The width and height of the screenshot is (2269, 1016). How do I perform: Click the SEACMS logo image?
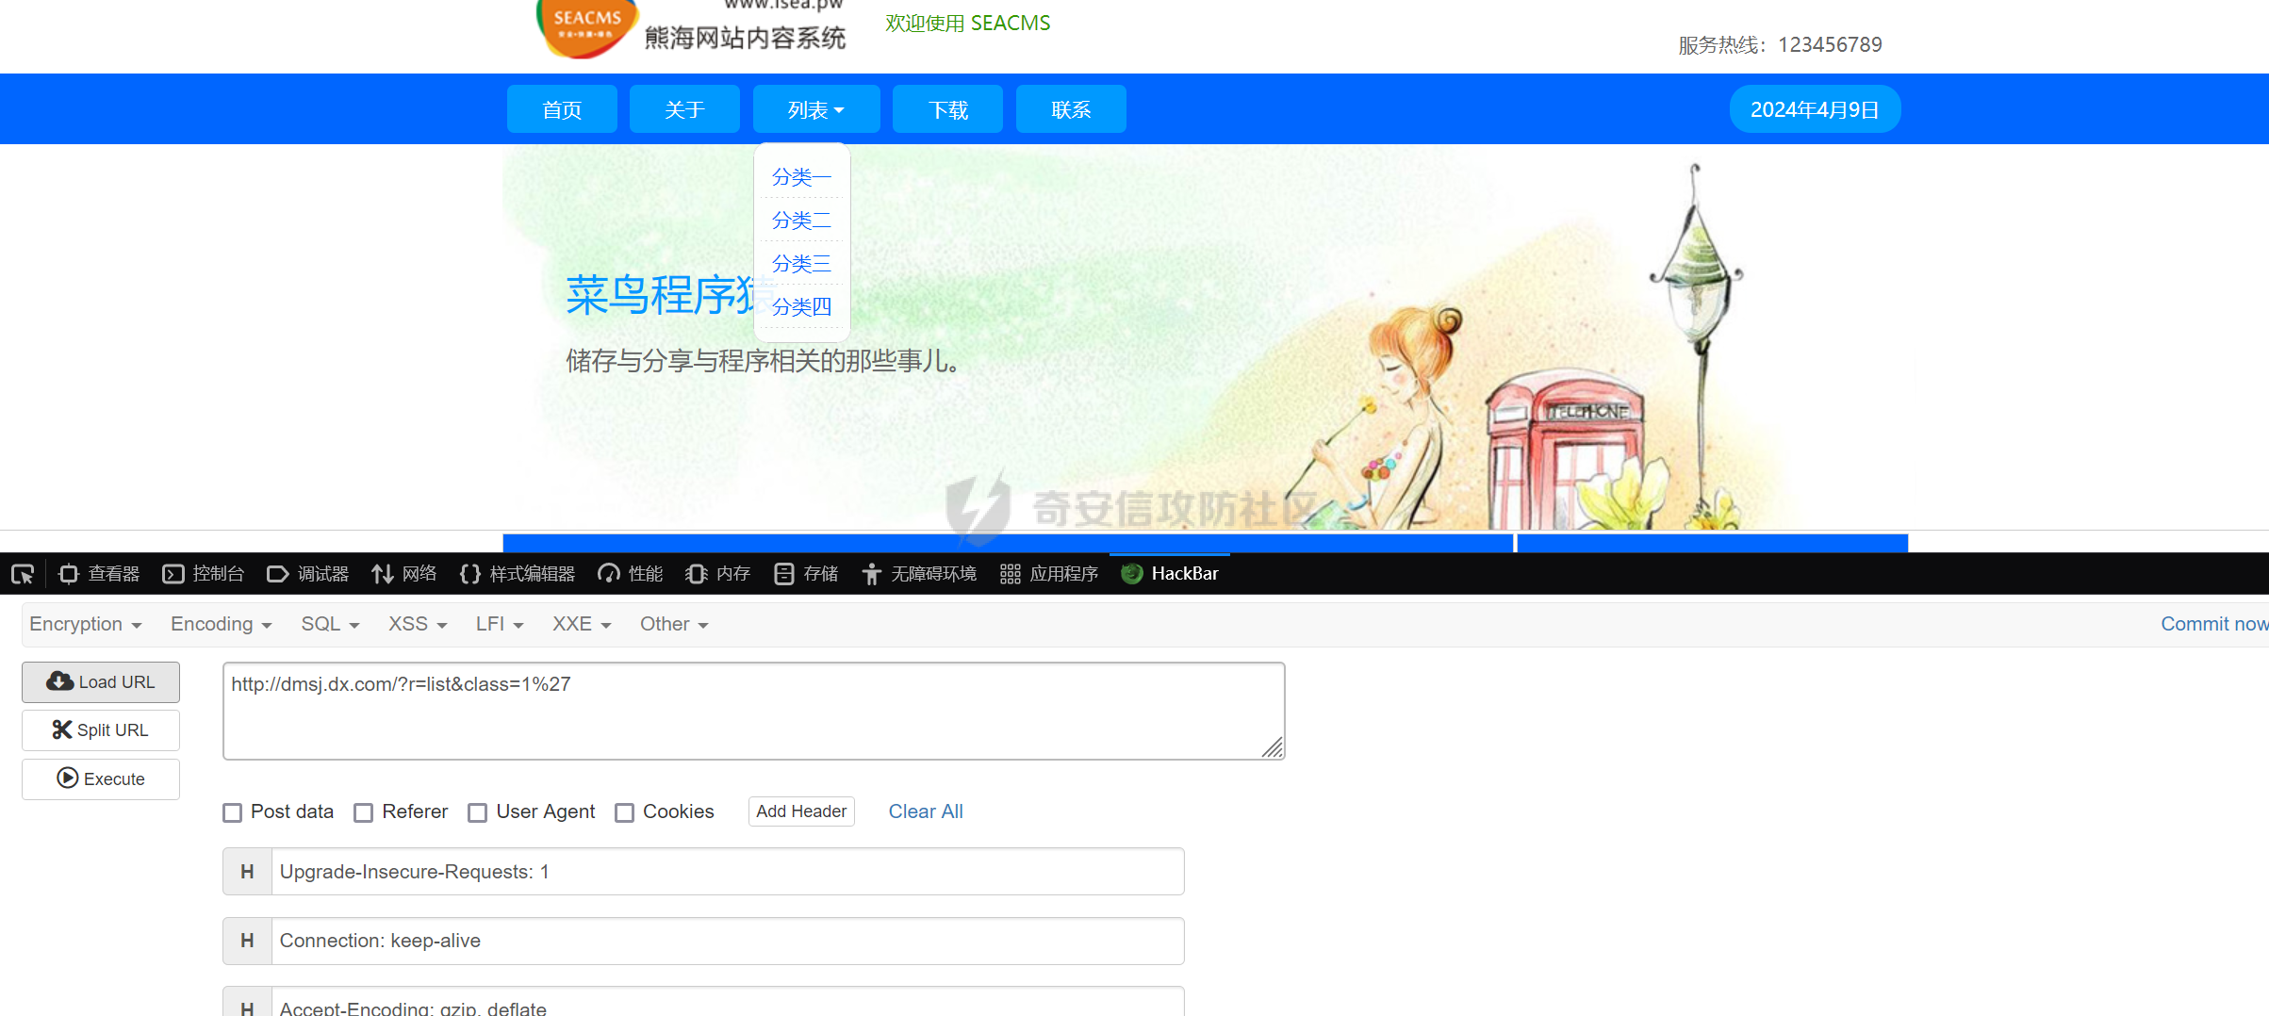coord(586,27)
